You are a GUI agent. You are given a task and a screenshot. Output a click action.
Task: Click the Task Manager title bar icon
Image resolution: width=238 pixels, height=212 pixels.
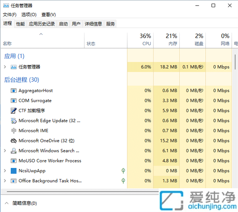pos(6,6)
